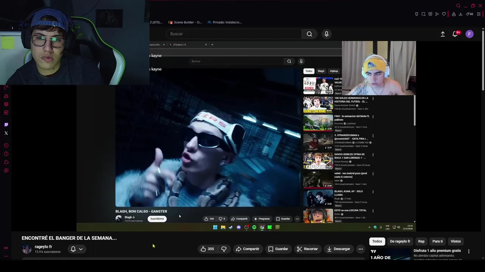
Task: Open more actions three-dots beside Descargar
Action: click(x=361, y=249)
